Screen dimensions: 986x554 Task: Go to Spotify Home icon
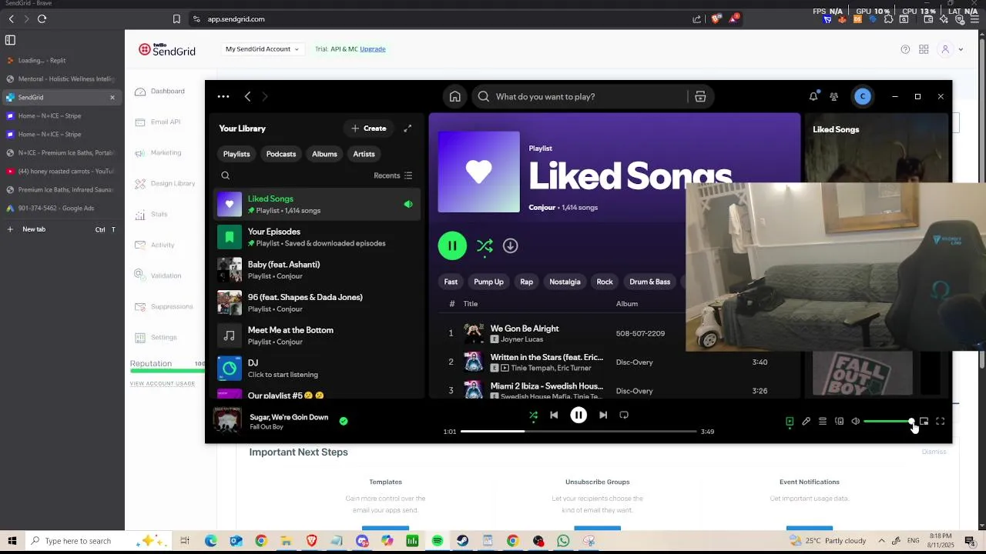(455, 97)
